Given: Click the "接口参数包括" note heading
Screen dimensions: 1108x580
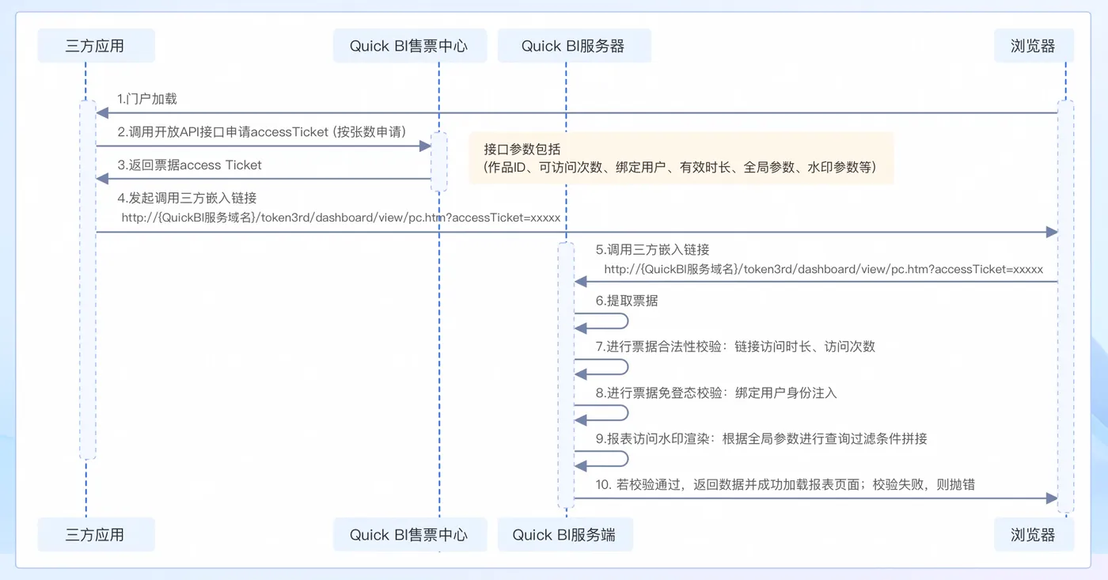Looking at the screenshot, I should [x=522, y=149].
